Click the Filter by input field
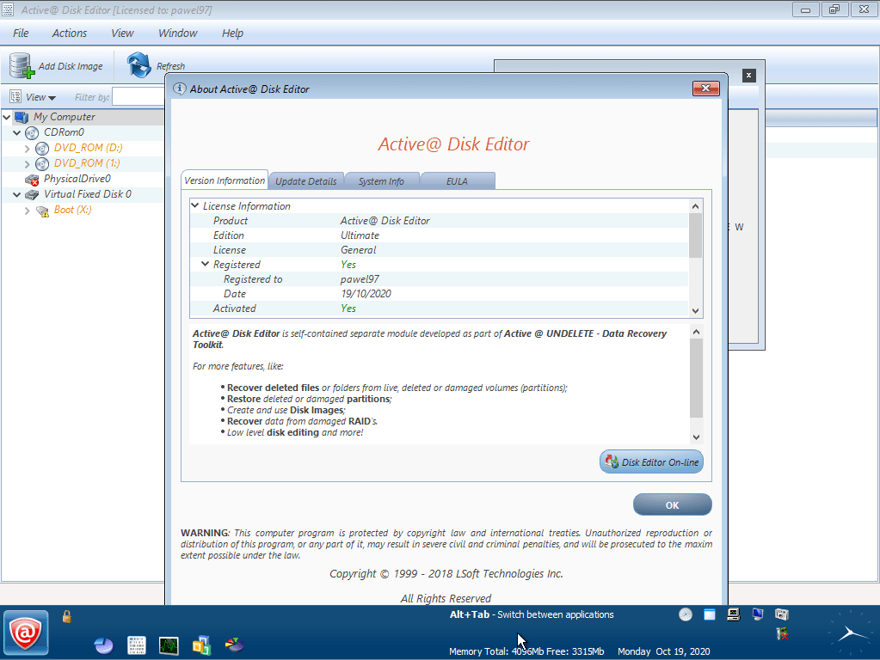This screenshot has width=880, height=660. coord(138,96)
